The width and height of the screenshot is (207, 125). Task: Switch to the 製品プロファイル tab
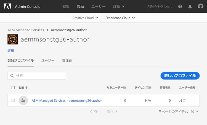(x=21, y=60)
